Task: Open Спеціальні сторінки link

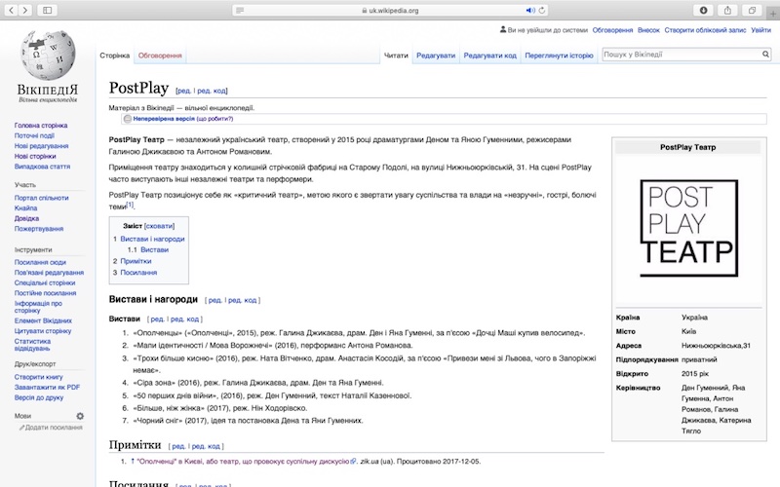Action: pyautogui.click(x=45, y=283)
